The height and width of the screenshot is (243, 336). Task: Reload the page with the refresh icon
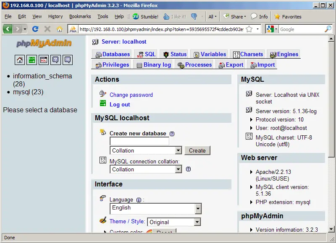[x=35, y=29]
